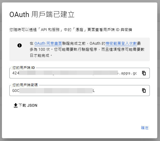This screenshot has width=160, height=141.
Task: Copy the client ID to clipboard
Action: [x=144, y=73]
